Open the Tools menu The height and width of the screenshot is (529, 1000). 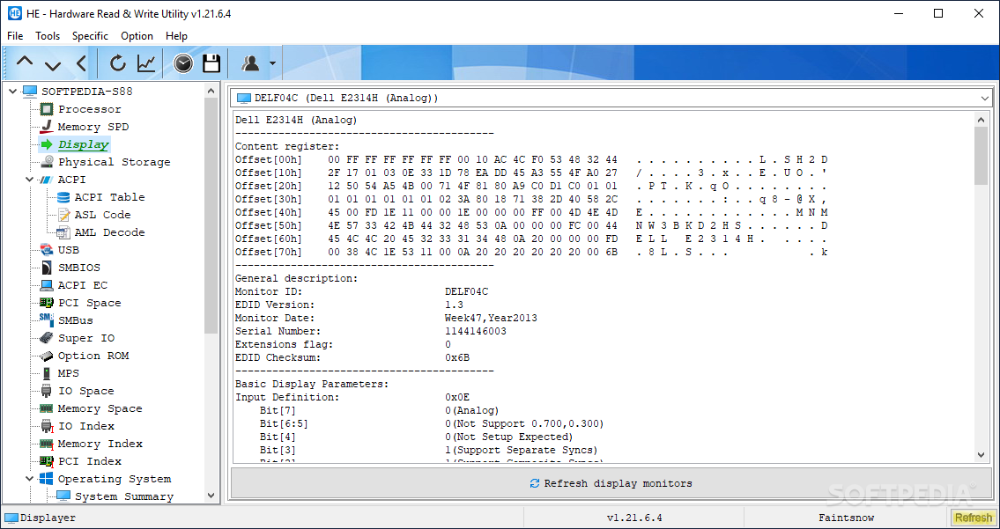point(48,36)
